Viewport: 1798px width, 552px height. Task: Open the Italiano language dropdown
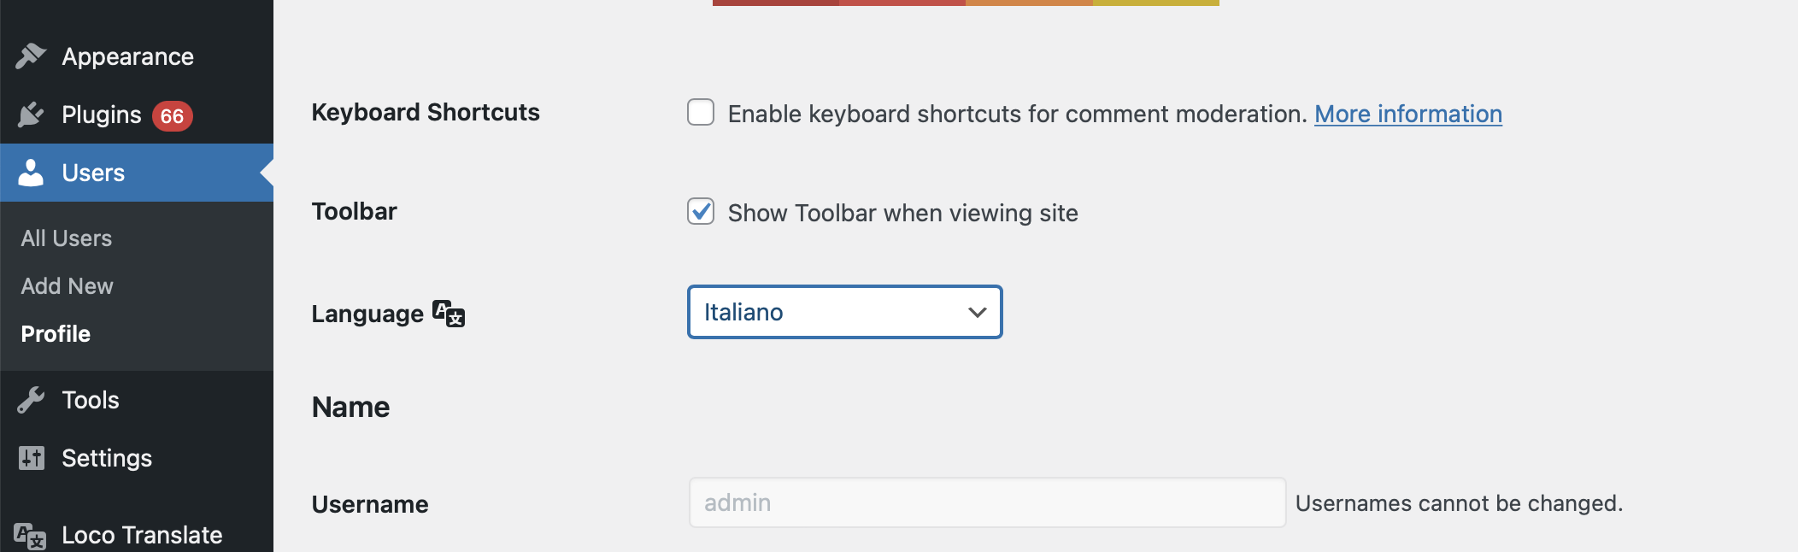point(844,312)
